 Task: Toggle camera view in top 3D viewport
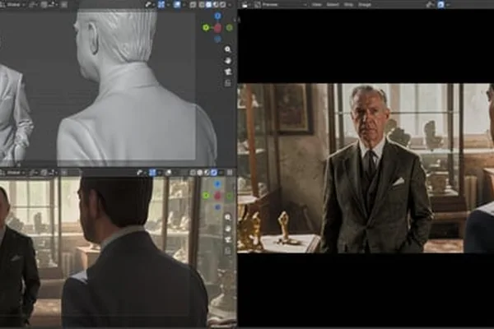pyautogui.click(x=227, y=72)
